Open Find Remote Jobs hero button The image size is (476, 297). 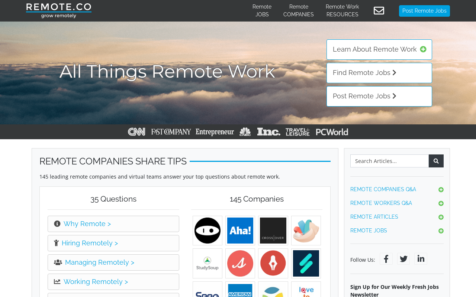379,73
